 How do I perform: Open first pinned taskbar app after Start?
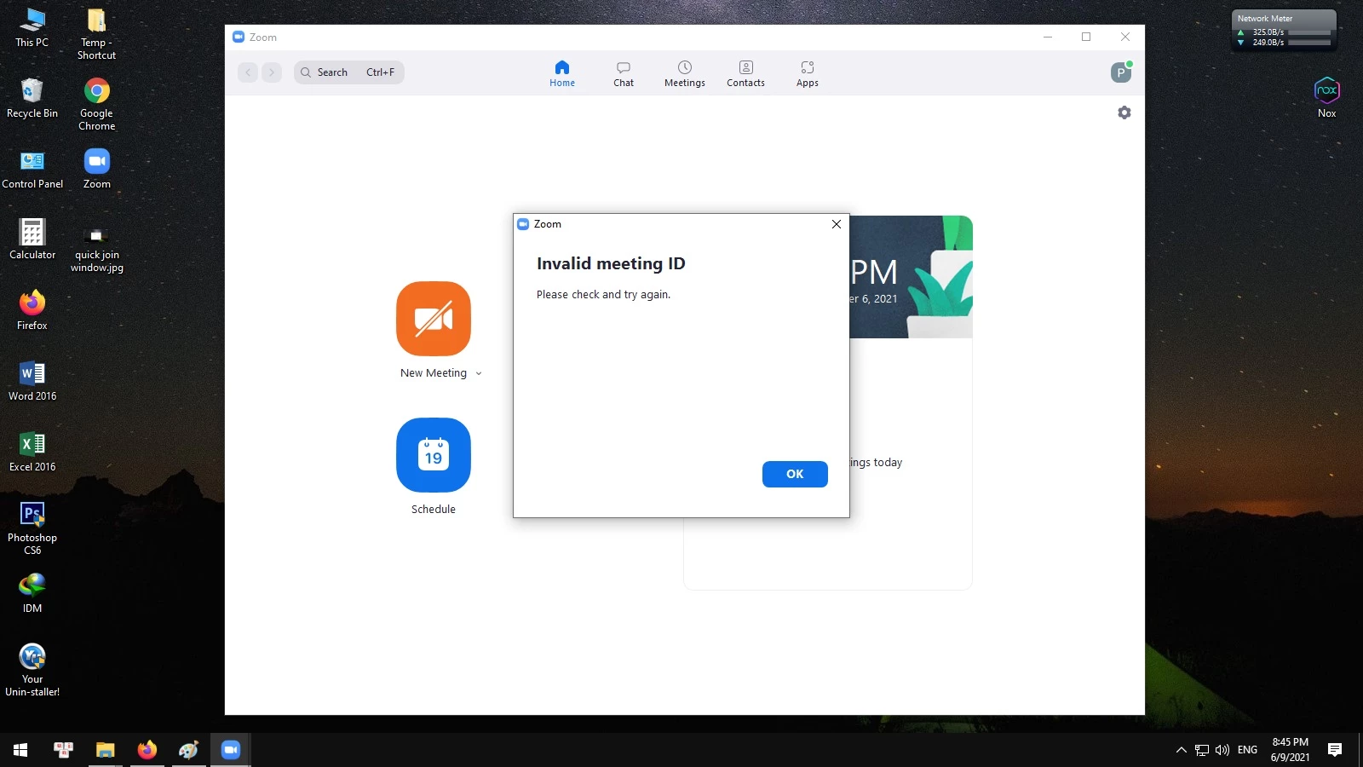pyautogui.click(x=63, y=750)
